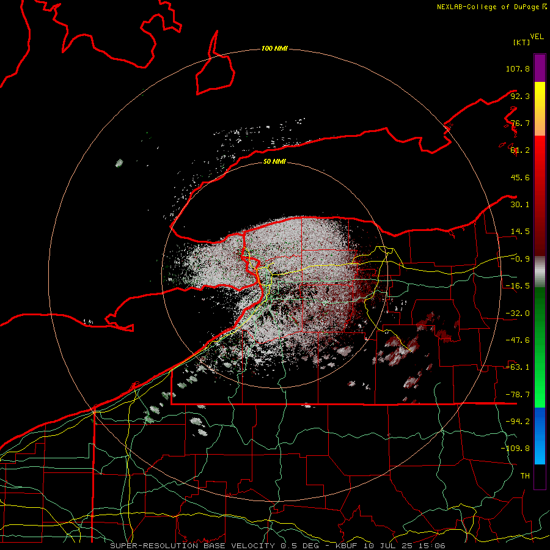Select the -78.7 velocity scale value

[518, 395]
